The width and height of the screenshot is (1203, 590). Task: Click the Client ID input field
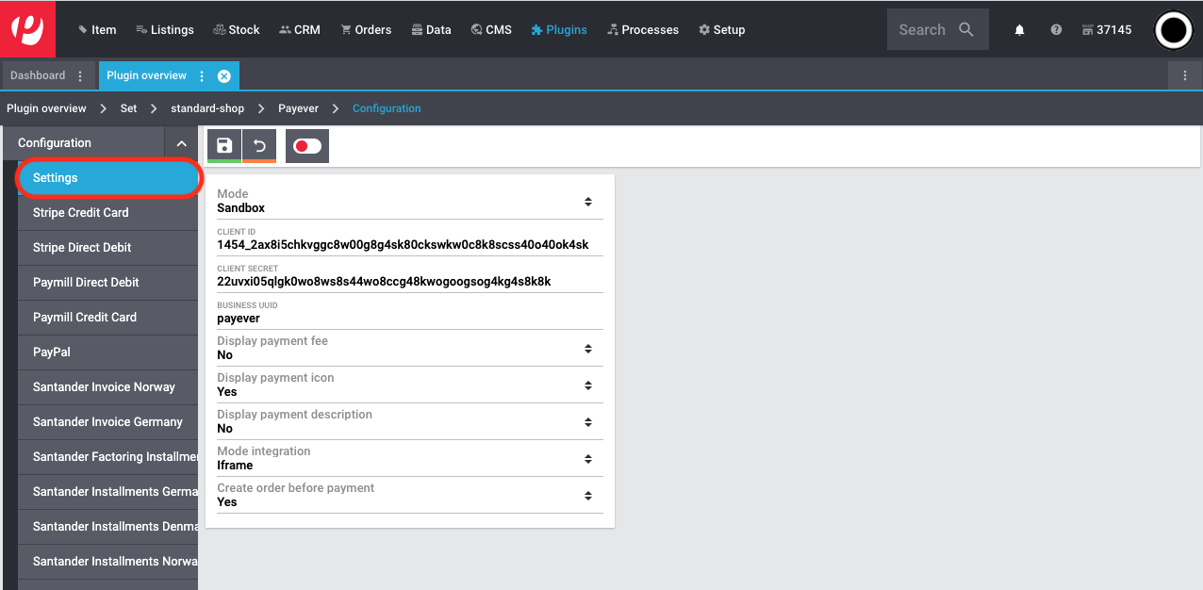click(409, 239)
